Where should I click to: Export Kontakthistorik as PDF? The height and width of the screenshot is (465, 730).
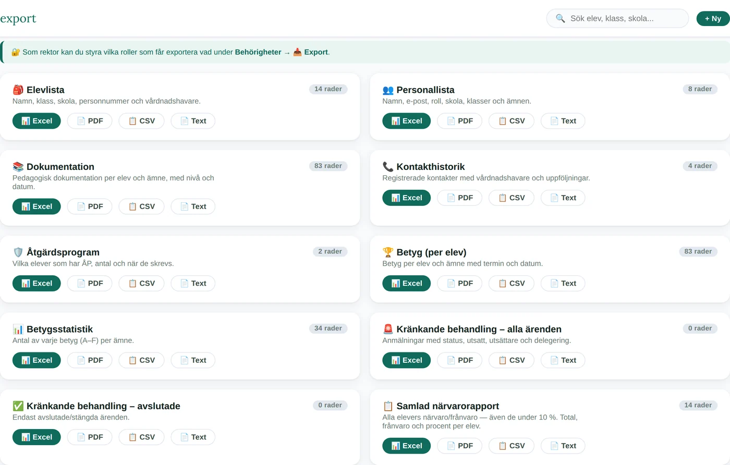pyautogui.click(x=460, y=198)
